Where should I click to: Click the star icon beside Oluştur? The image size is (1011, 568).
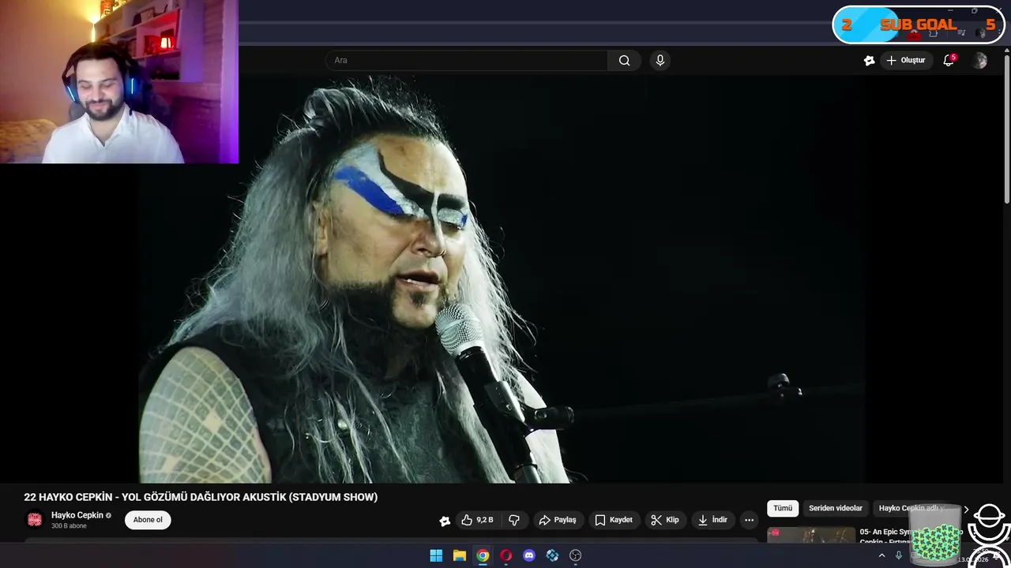tap(869, 61)
